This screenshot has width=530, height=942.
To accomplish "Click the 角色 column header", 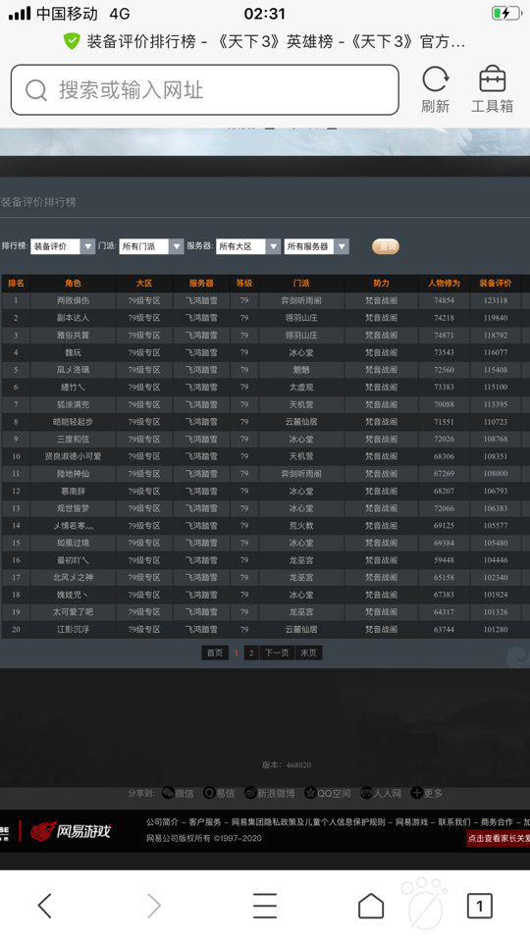I will coord(73,283).
